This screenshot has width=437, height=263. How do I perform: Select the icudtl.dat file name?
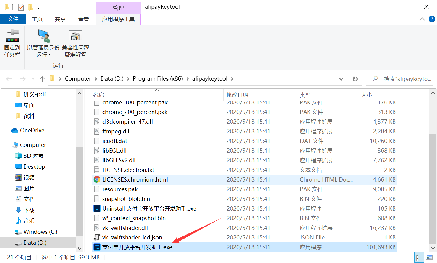click(x=115, y=141)
